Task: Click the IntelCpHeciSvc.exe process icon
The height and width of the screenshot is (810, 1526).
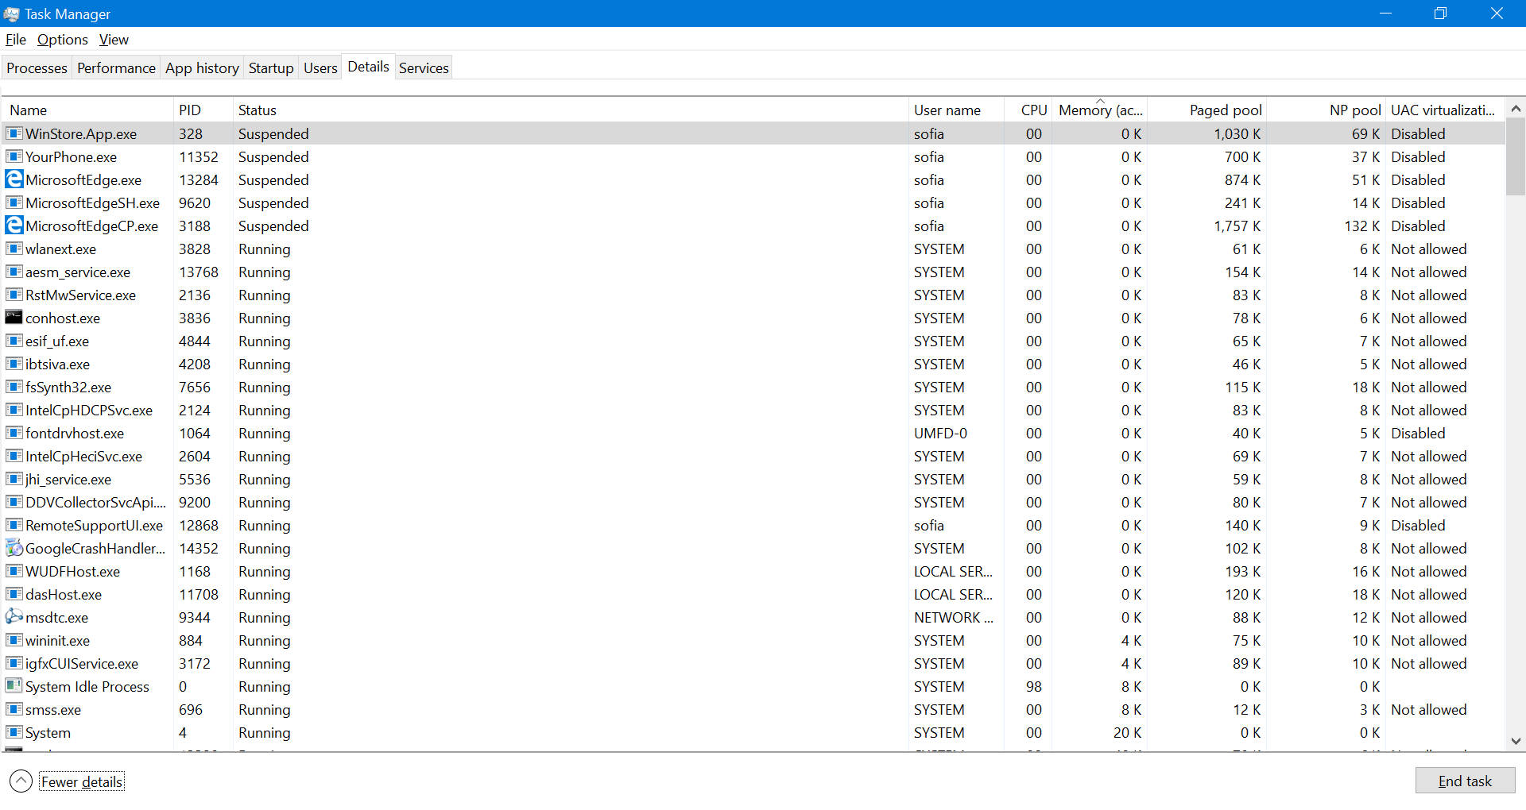Action: pyautogui.click(x=14, y=456)
